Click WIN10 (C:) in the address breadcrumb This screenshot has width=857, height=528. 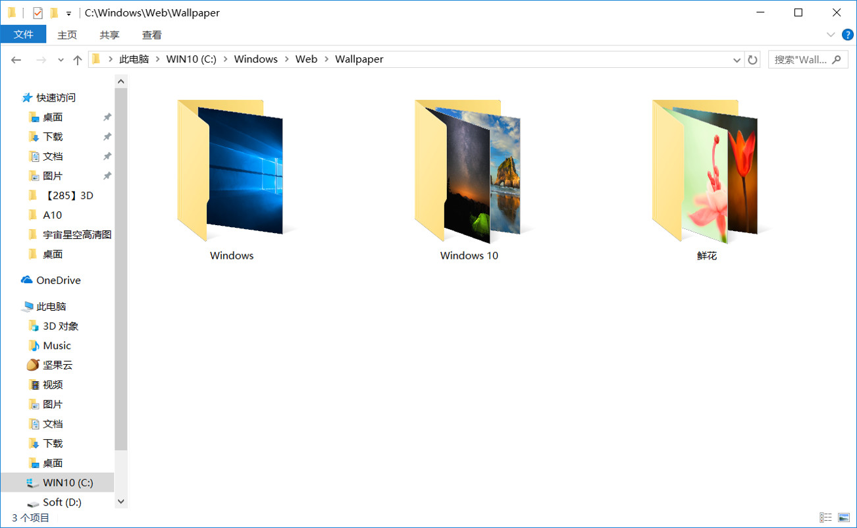coord(191,59)
